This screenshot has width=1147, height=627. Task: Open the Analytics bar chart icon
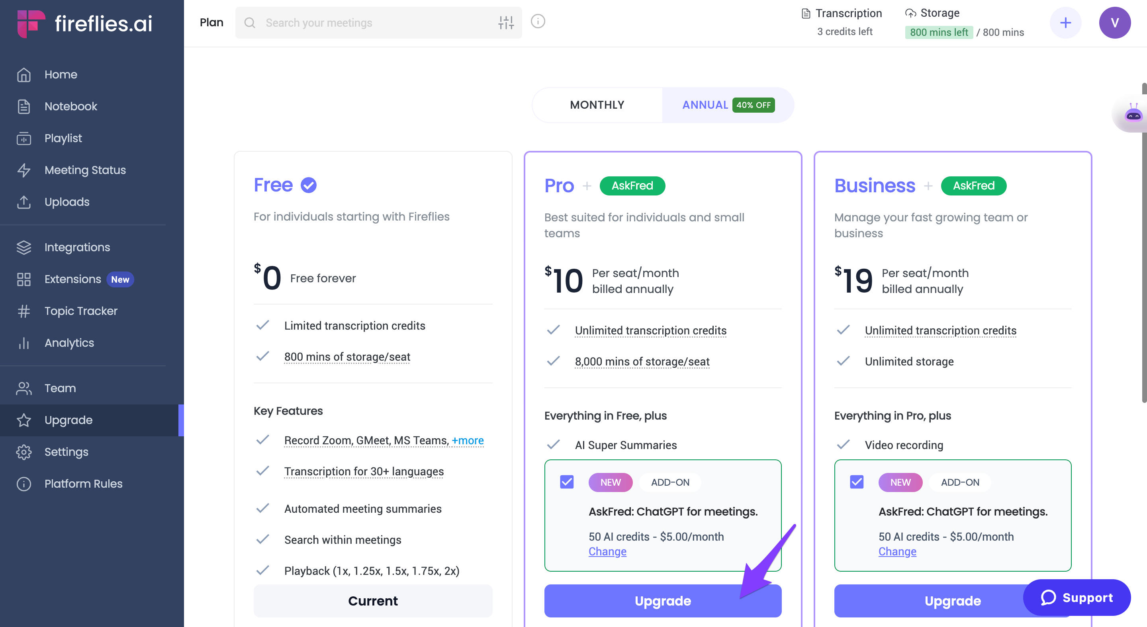point(23,343)
